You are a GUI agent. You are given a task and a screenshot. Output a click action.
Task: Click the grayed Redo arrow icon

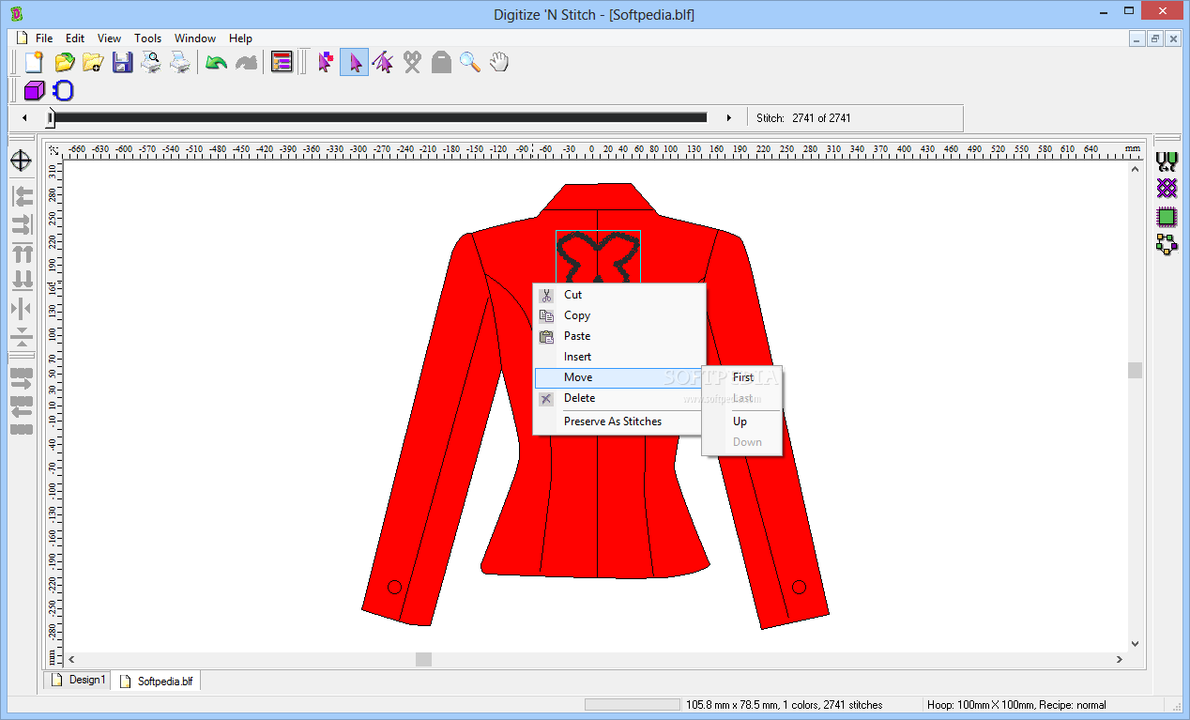click(x=246, y=63)
